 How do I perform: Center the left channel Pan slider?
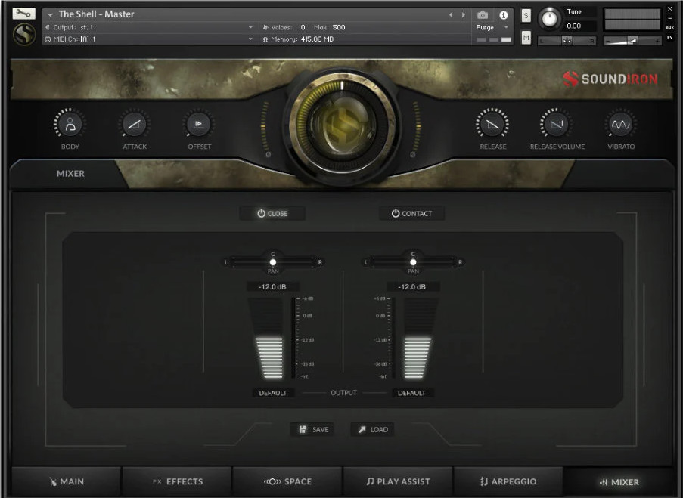[x=273, y=261]
